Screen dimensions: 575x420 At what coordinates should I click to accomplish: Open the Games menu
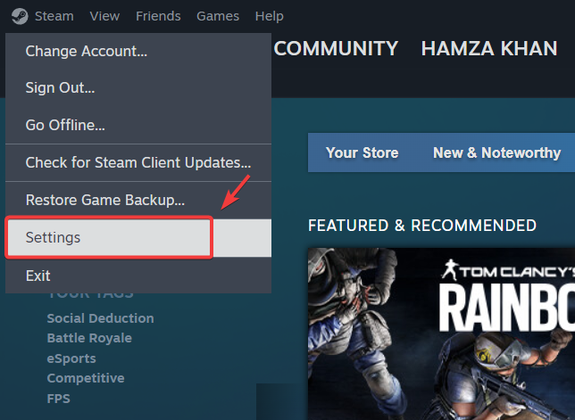point(218,16)
